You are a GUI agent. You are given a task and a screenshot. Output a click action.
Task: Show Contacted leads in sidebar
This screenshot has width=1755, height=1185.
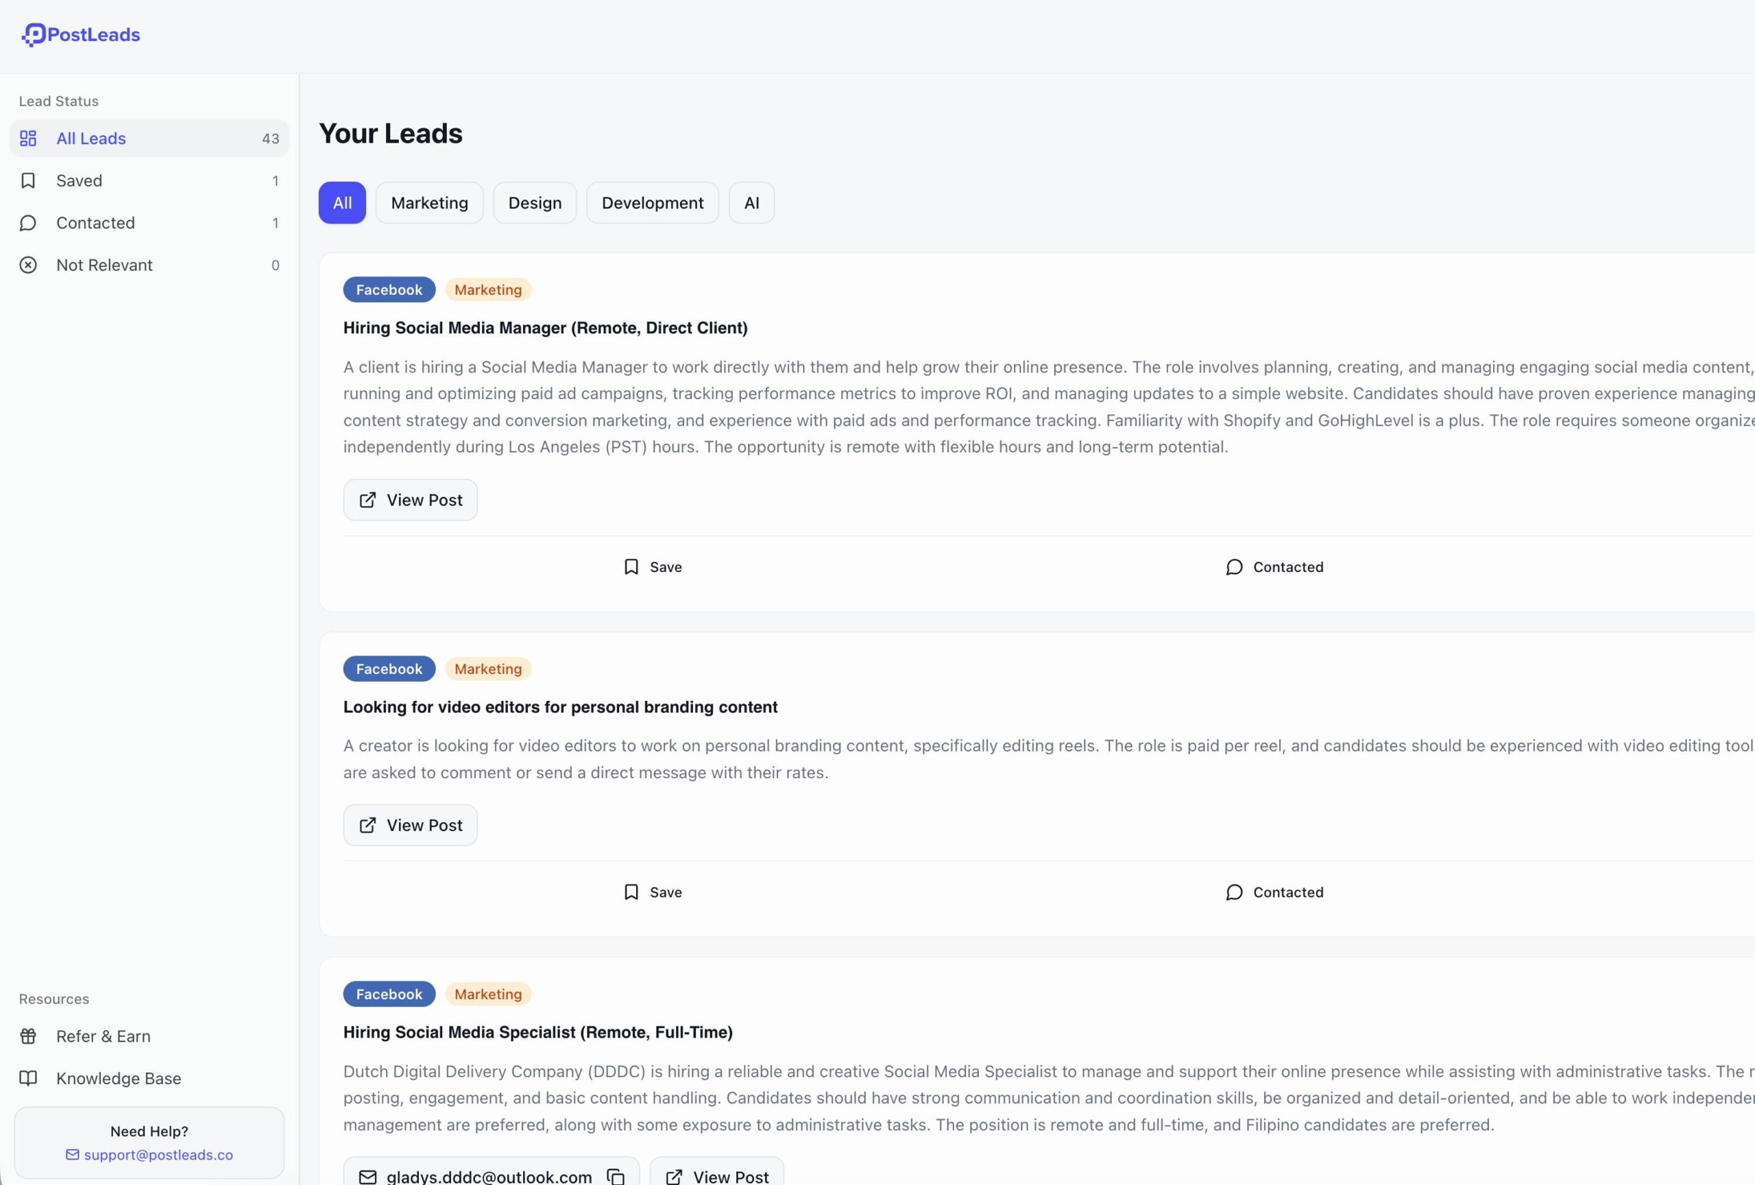tap(95, 223)
